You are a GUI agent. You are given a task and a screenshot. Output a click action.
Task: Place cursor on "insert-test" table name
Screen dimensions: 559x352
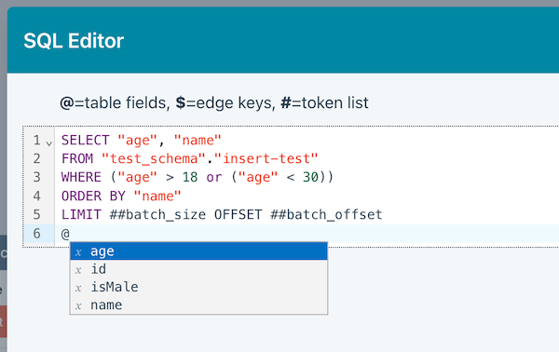click(x=266, y=158)
